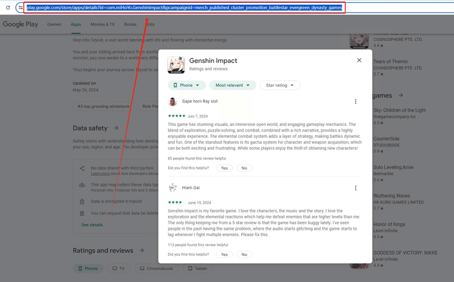Click the Genshin Impact app icon in dialog

(x=176, y=65)
